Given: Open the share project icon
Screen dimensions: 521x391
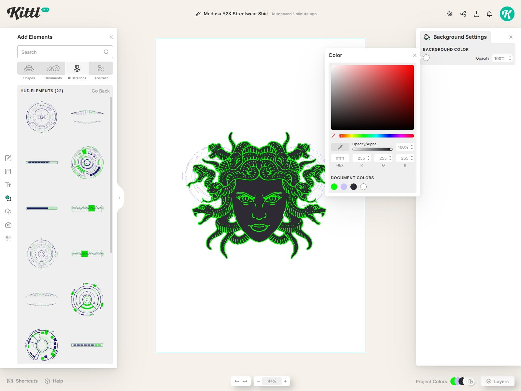Looking at the screenshot, I should point(463,14).
